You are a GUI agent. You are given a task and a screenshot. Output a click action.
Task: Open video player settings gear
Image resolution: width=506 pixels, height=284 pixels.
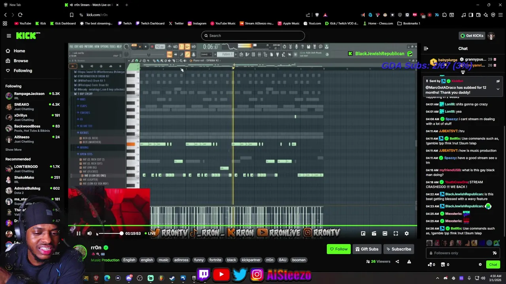406,234
